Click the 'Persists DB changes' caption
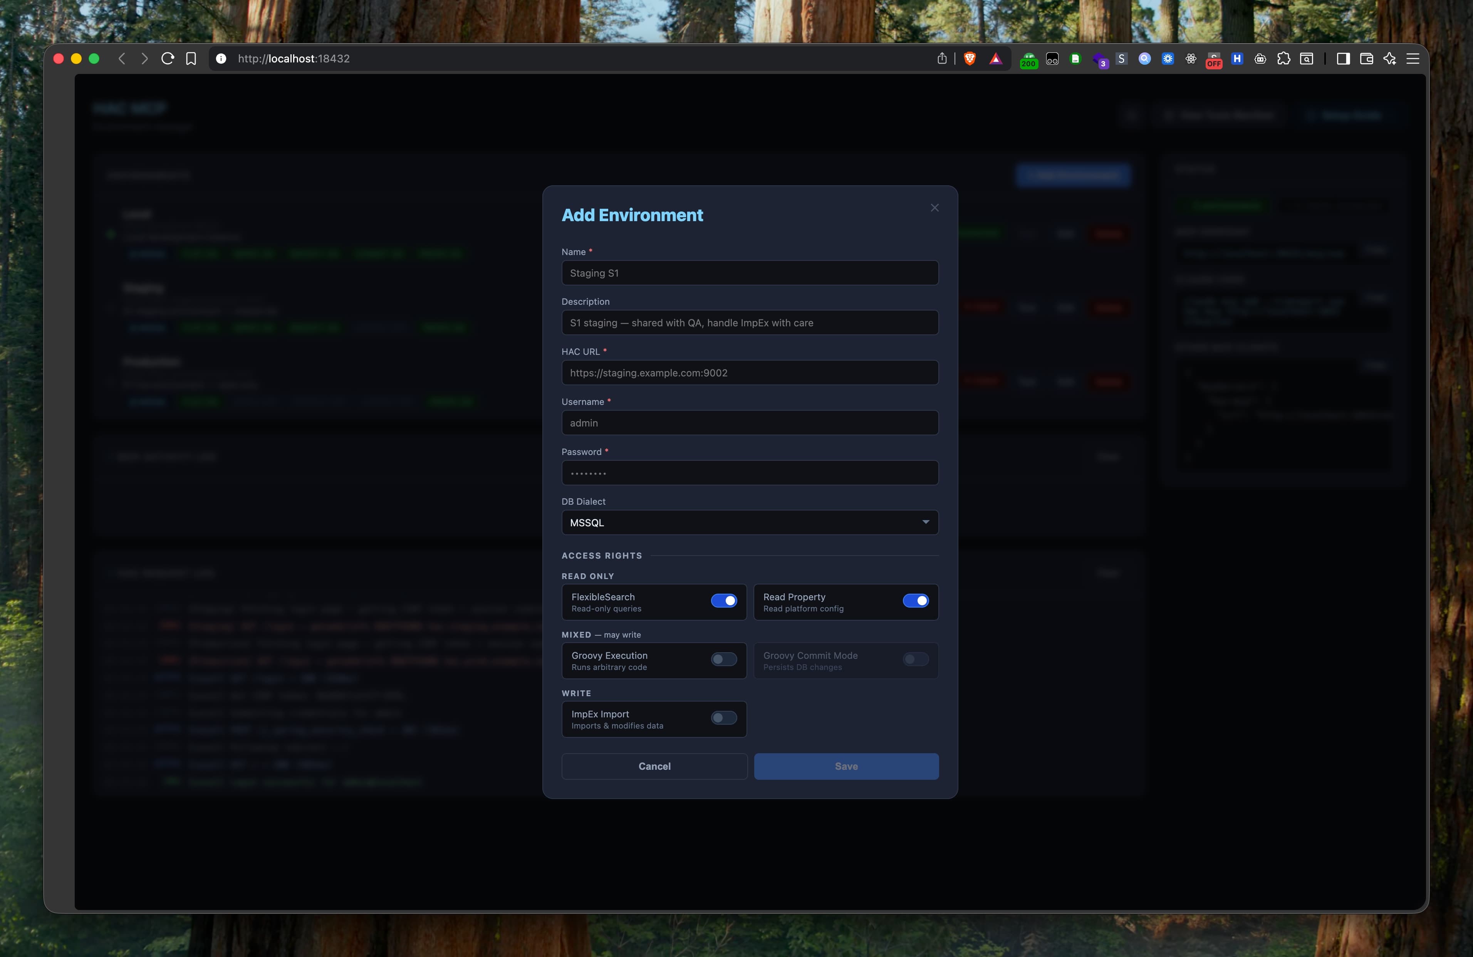The width and height of the screenshot is (1473, 957). coord(802,667)
